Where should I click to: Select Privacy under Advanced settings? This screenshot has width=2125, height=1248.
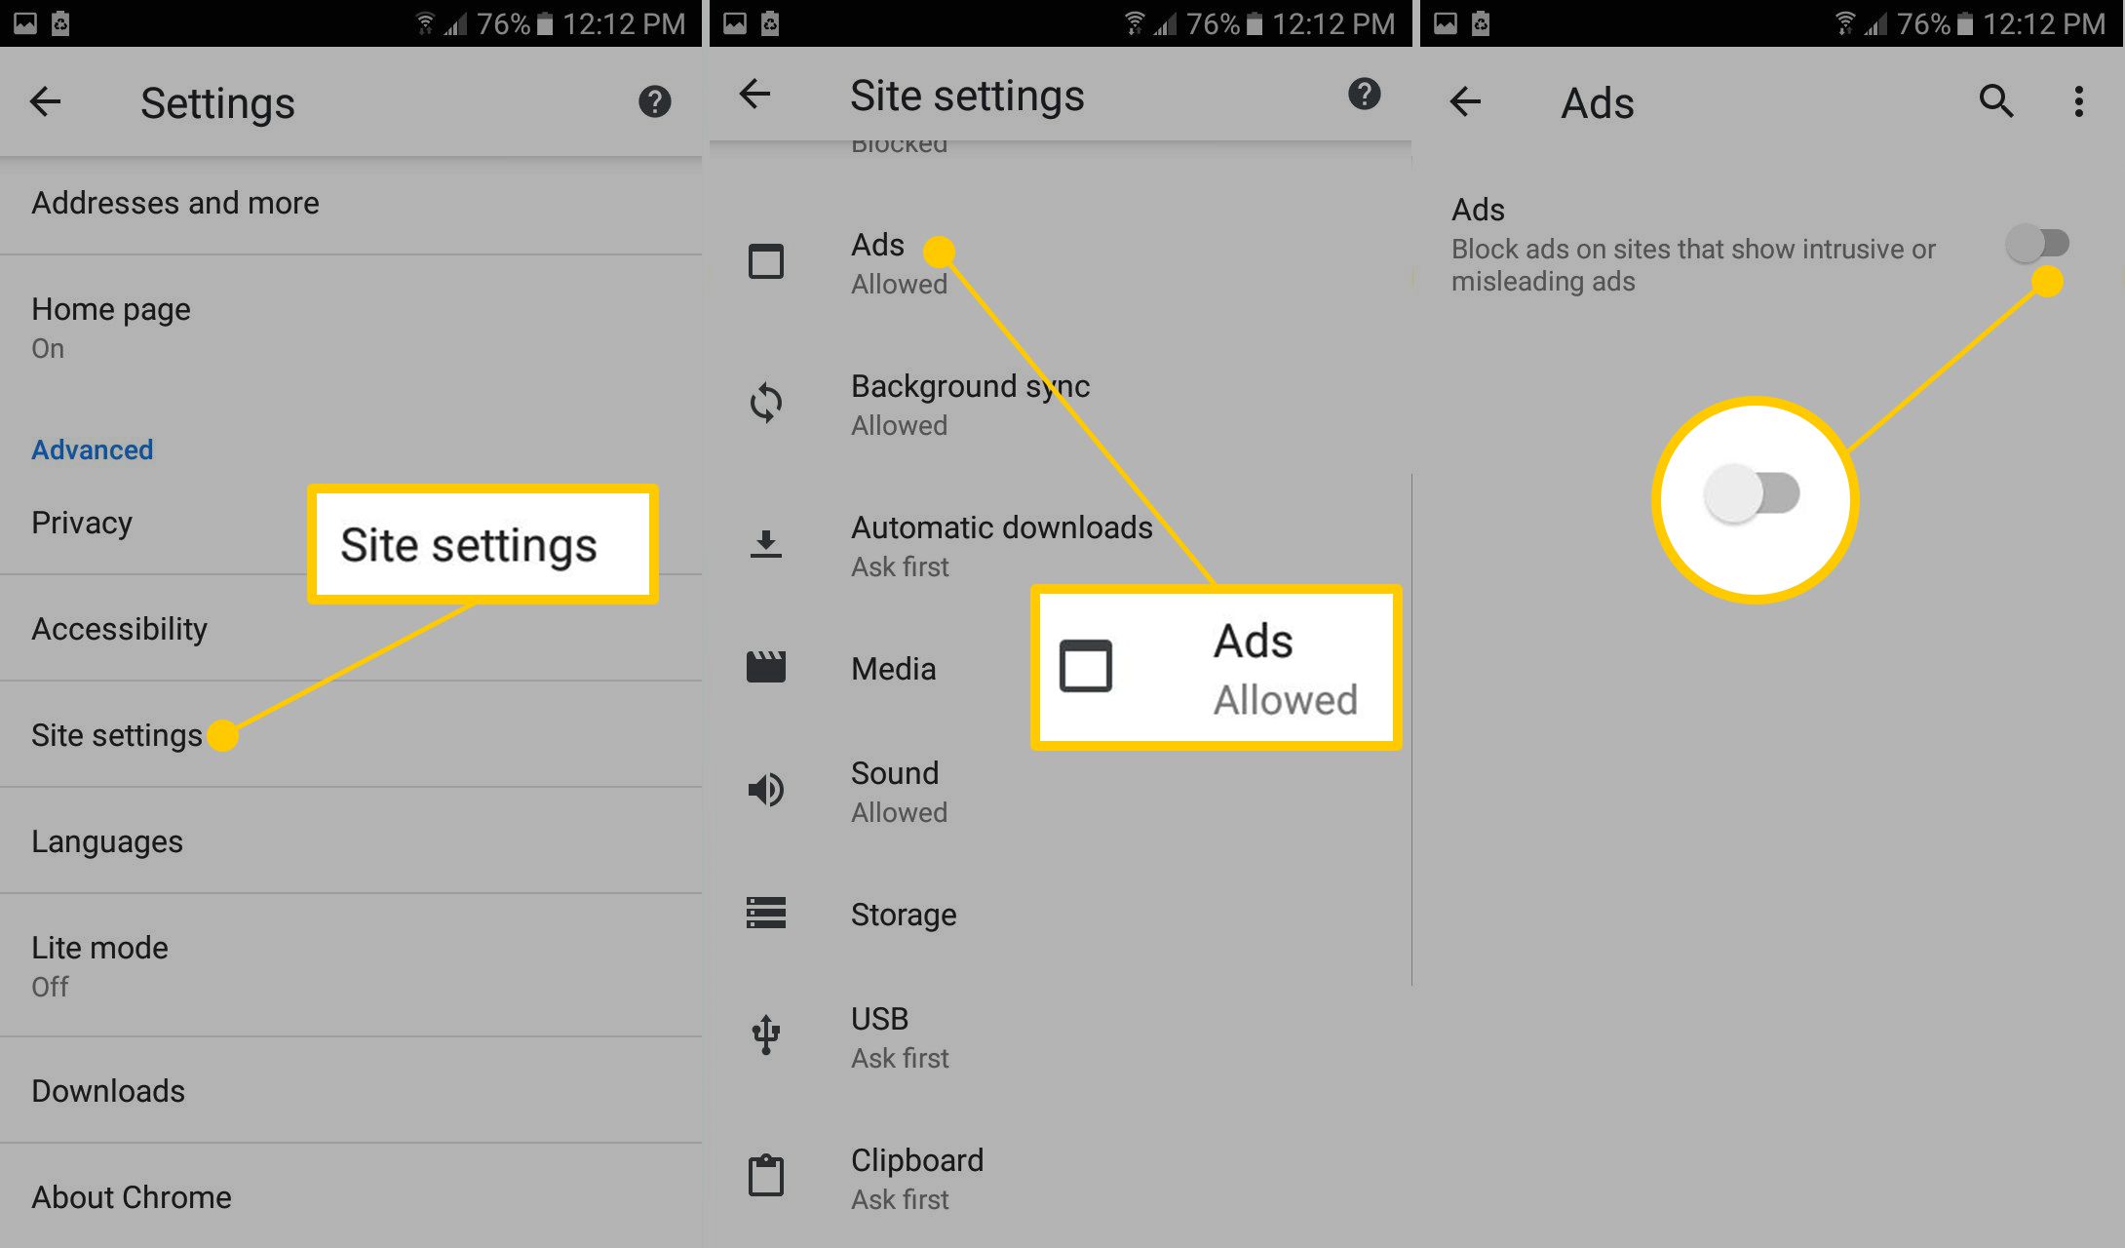tap(82, 526)
